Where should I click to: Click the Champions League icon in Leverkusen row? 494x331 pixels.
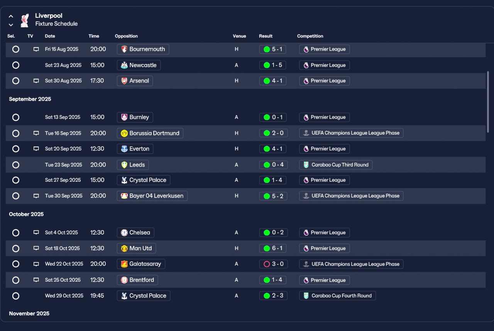coord(306,196)
